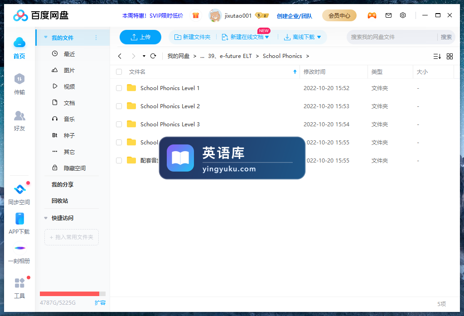Check the fourth School folder checkbox

pyautogui.click(x=119, y=143)
